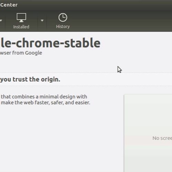
Task: Click the "wser from Google" subtitle text
Action: click(x=21, y=53)
